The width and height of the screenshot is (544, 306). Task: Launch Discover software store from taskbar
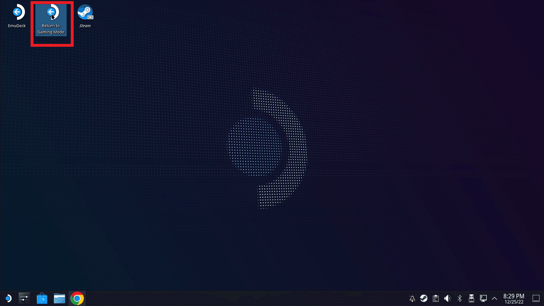pos(42,298)
